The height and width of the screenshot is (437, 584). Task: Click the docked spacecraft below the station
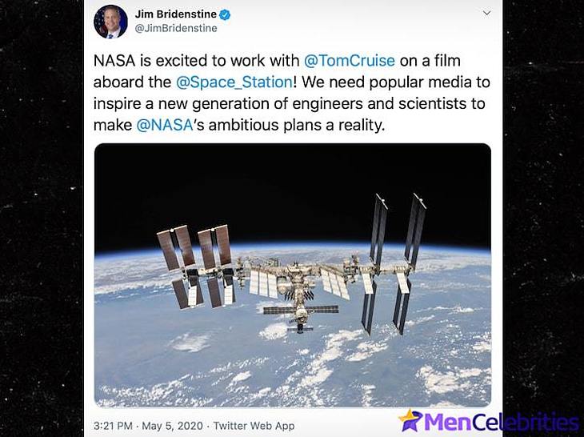(x=300, y=328)
